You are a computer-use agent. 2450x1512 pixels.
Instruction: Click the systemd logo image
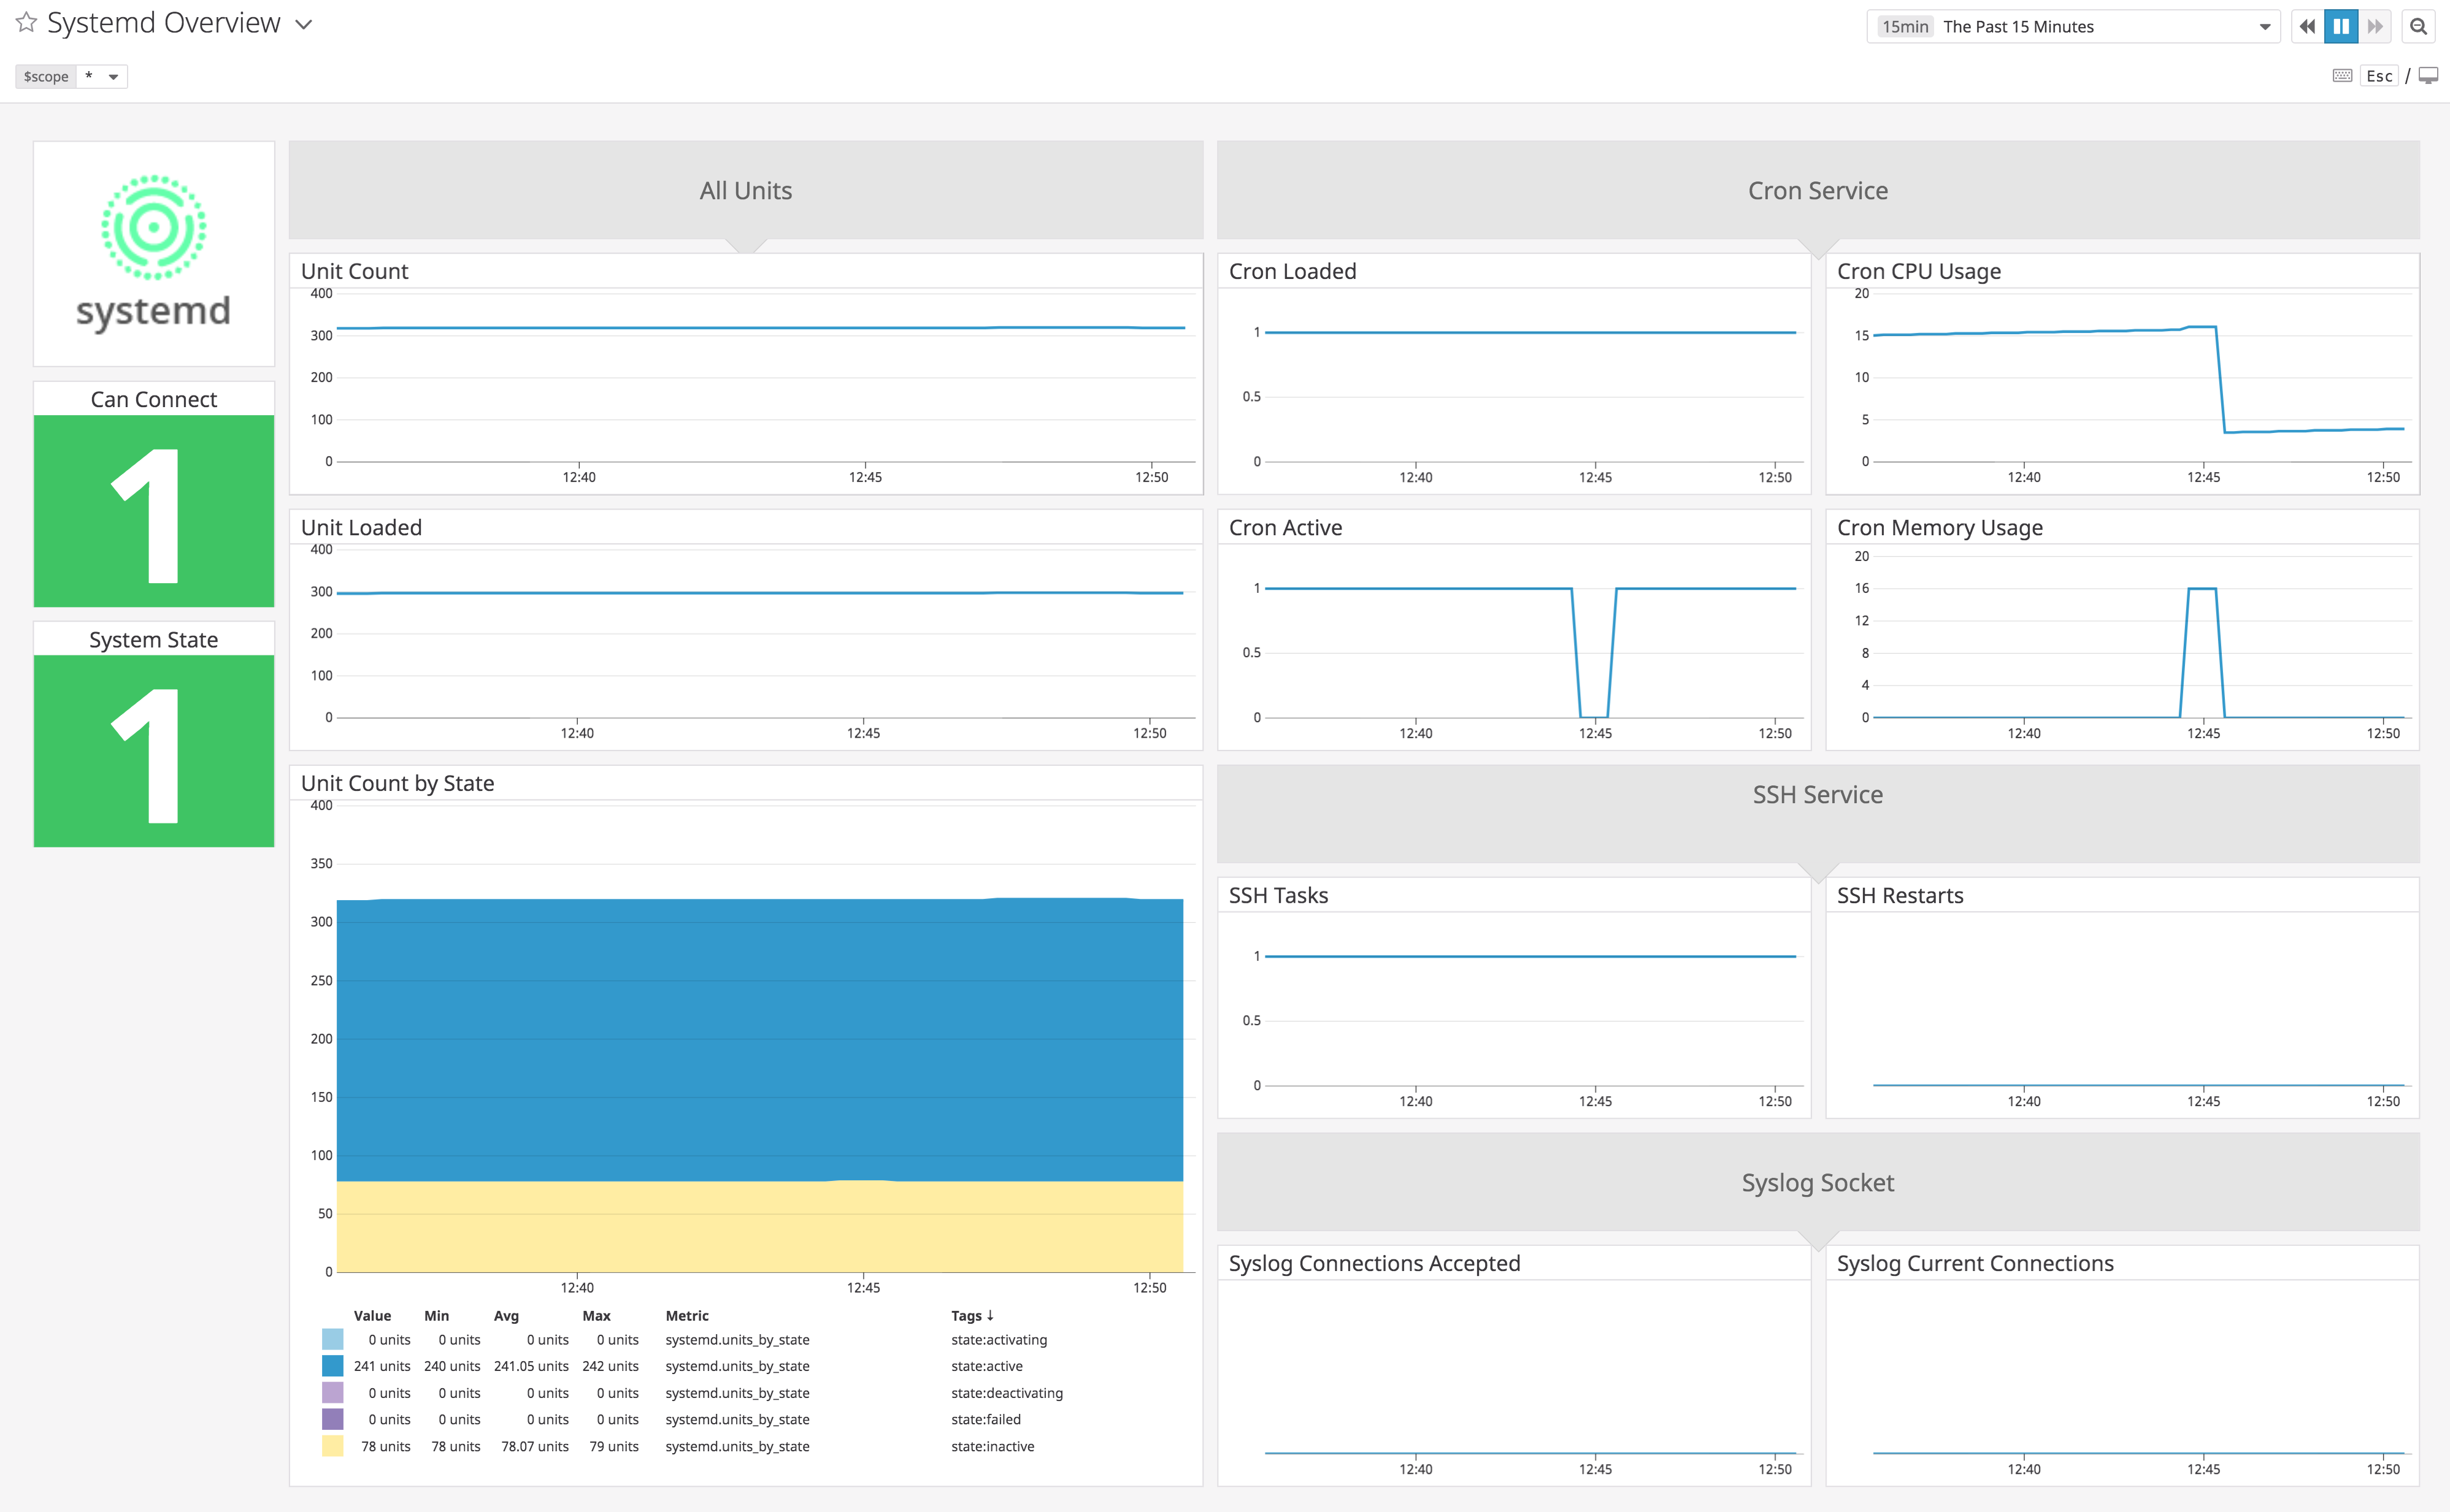tap(154, 252)
